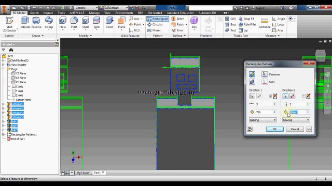Open the Environments tab

[124, 13]
